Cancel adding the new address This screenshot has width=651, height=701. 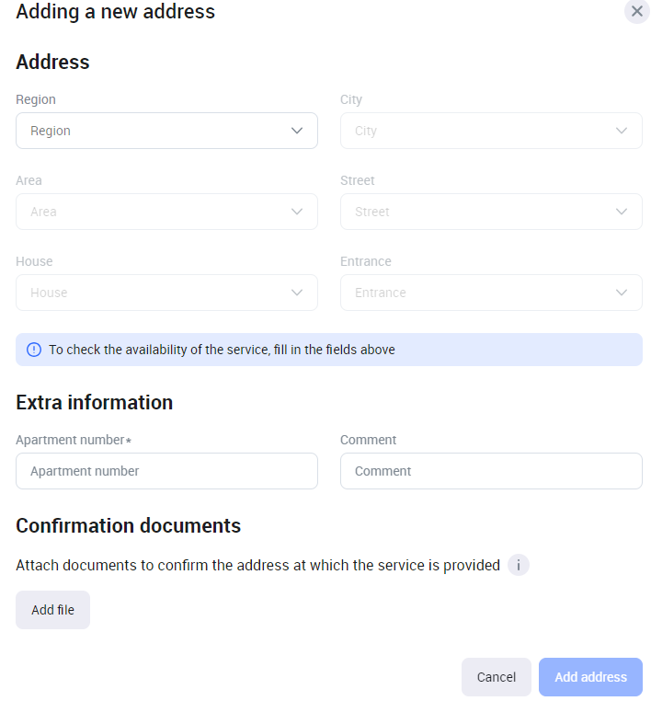pos(497,677)
